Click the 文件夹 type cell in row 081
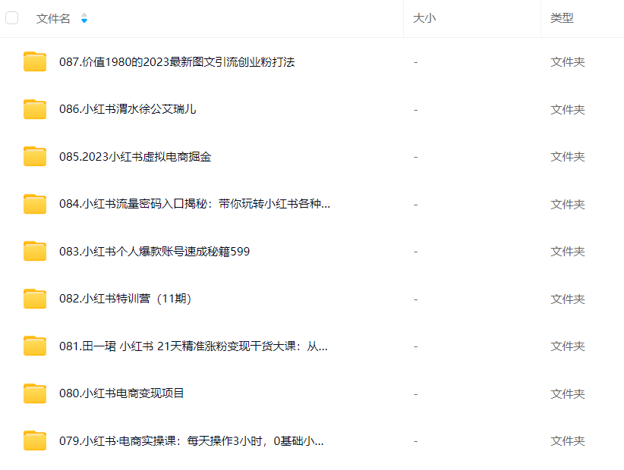 point(568,346)
